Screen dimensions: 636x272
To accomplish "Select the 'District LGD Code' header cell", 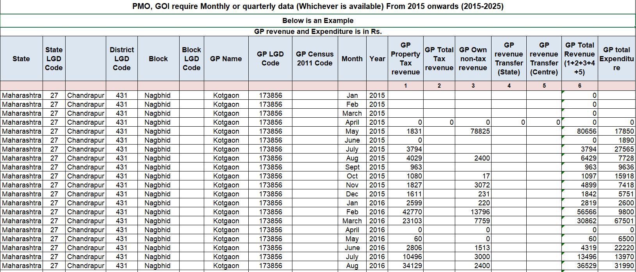I will [x=121, y=59].
